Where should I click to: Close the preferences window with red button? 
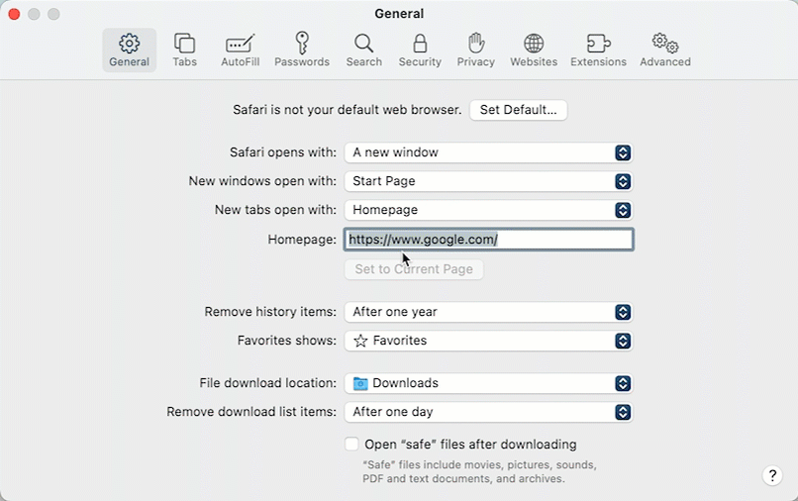[x=14, y=14]
